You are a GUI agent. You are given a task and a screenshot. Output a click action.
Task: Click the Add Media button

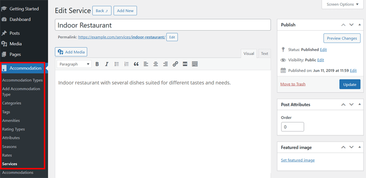[71, 52]
